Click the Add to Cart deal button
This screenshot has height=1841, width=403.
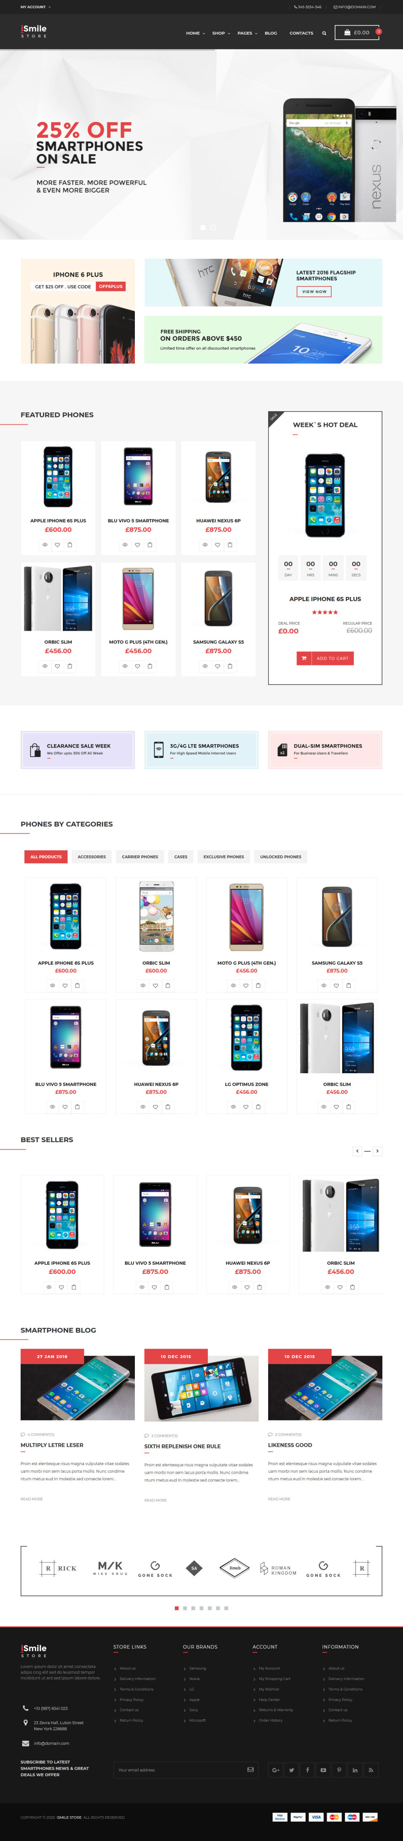coord(325,658)
